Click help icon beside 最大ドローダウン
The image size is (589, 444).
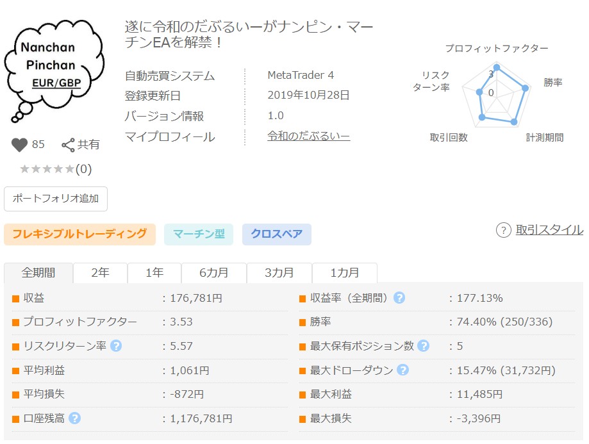pos(403,370)
